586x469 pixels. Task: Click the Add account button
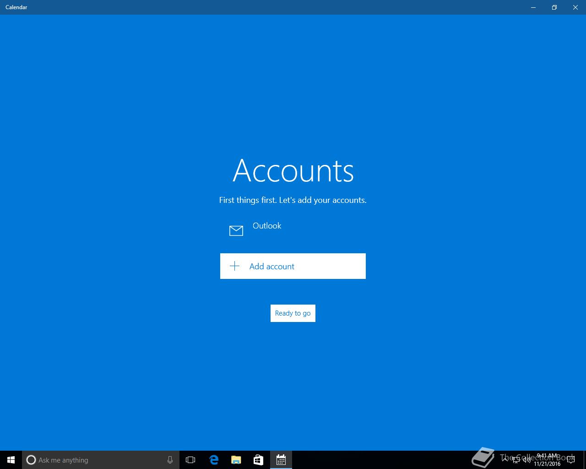[293, 266]
